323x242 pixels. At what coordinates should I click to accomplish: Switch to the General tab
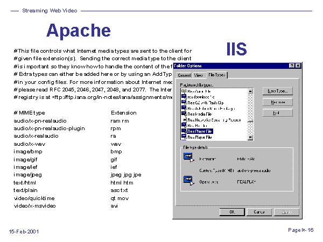(x=184, y=75)
